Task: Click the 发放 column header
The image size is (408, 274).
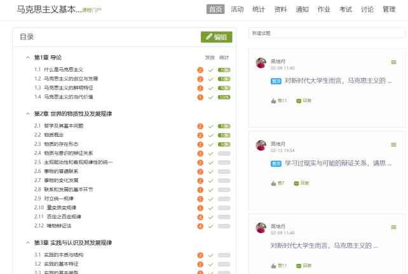Action: click(210, 57)
